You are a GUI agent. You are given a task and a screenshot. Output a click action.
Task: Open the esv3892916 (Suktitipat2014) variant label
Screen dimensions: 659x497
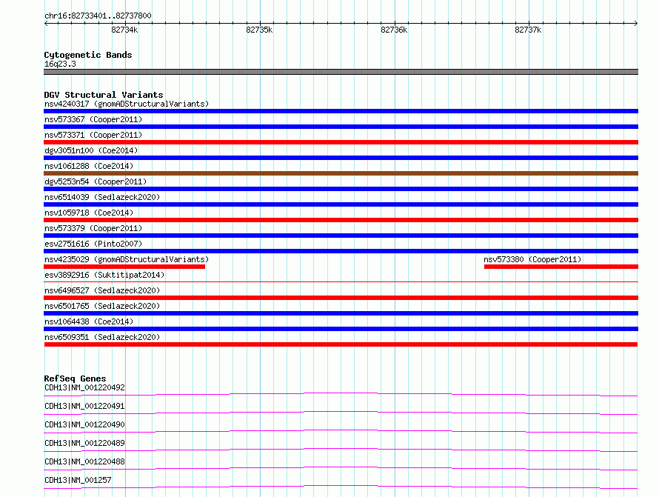104,275
